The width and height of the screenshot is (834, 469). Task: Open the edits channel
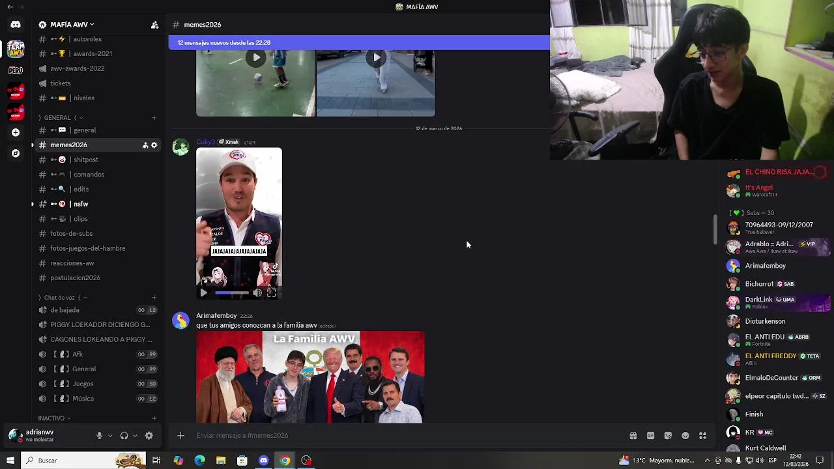pos(98,189)
